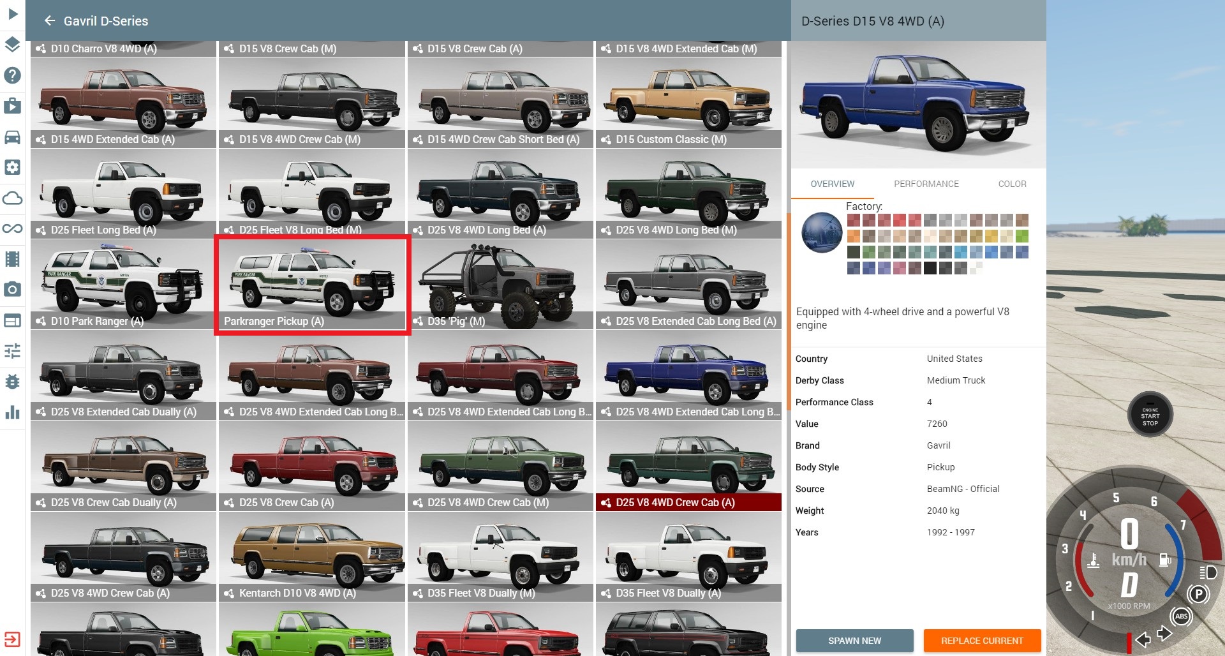Open the film strip replay icon
This screenshot has height=656, width=1225.
pos(12,259)
